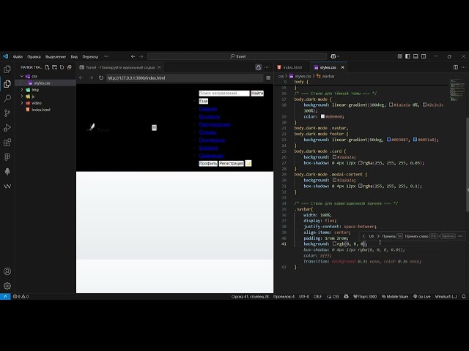Click the #003087 blue color swatch

(x=389, y=140)
